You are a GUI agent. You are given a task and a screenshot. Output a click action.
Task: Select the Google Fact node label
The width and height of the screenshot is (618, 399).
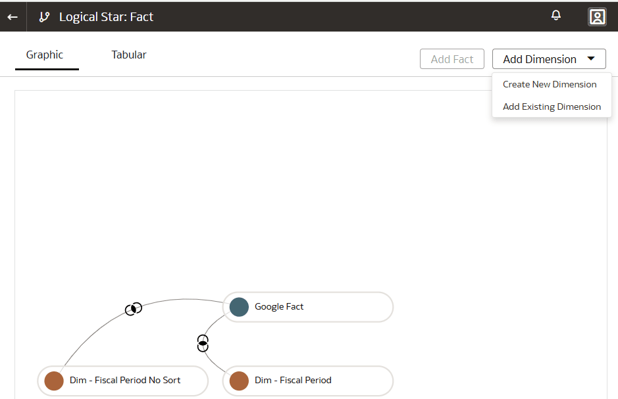279,307
